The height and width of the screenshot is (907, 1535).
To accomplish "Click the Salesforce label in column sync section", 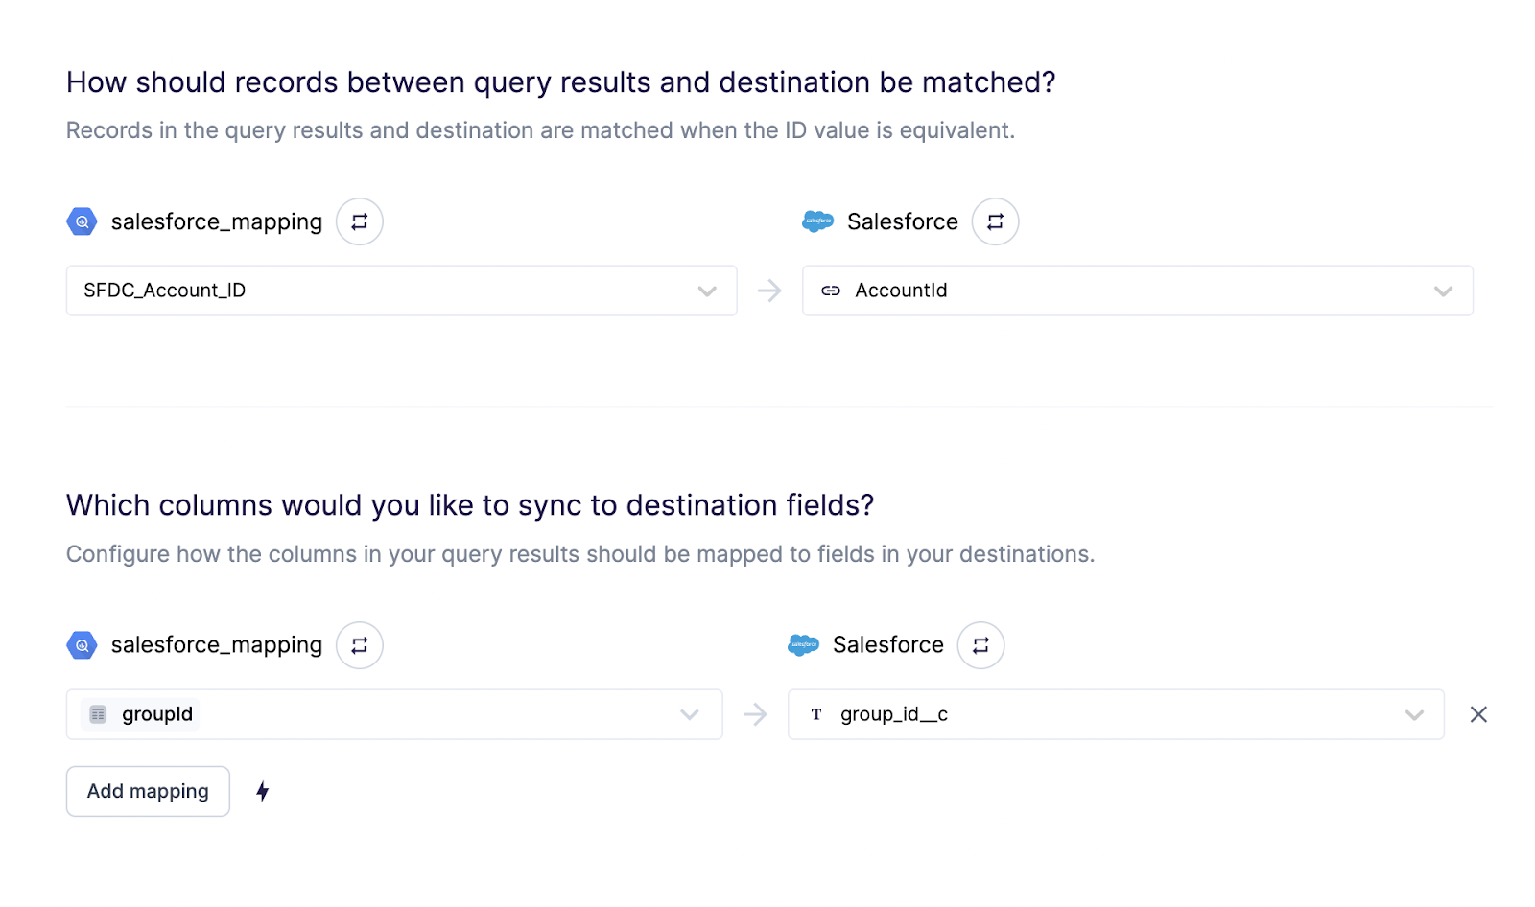I will [x=888, y=646].
